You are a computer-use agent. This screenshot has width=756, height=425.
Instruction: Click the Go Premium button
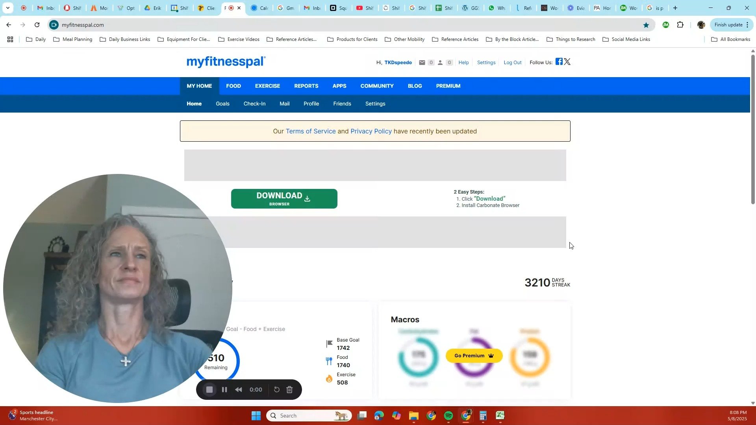coord(474,356)
